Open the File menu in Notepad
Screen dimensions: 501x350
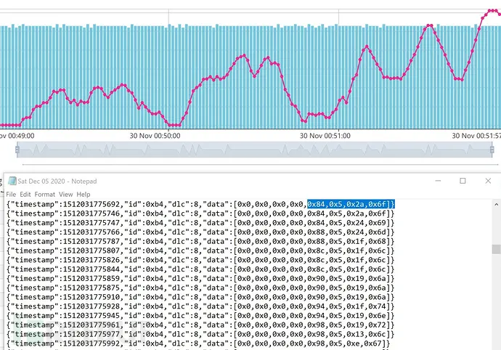[11, 195]
